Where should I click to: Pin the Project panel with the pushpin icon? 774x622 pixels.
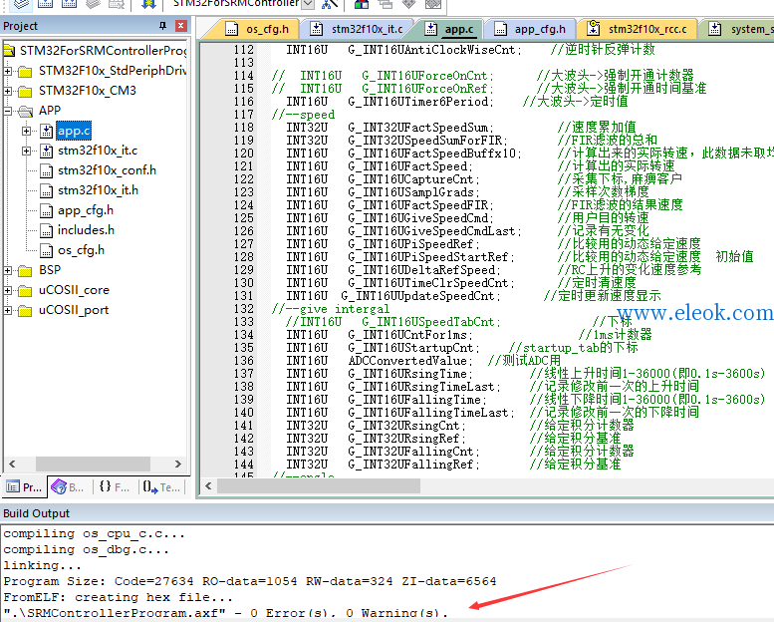click(x=162, y=26)
